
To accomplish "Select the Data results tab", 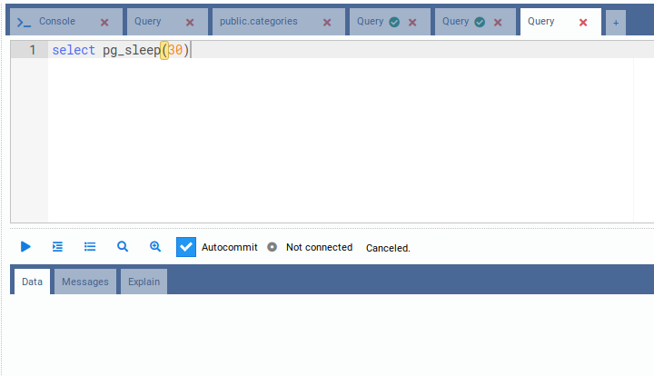I will [x=32, y=282].
